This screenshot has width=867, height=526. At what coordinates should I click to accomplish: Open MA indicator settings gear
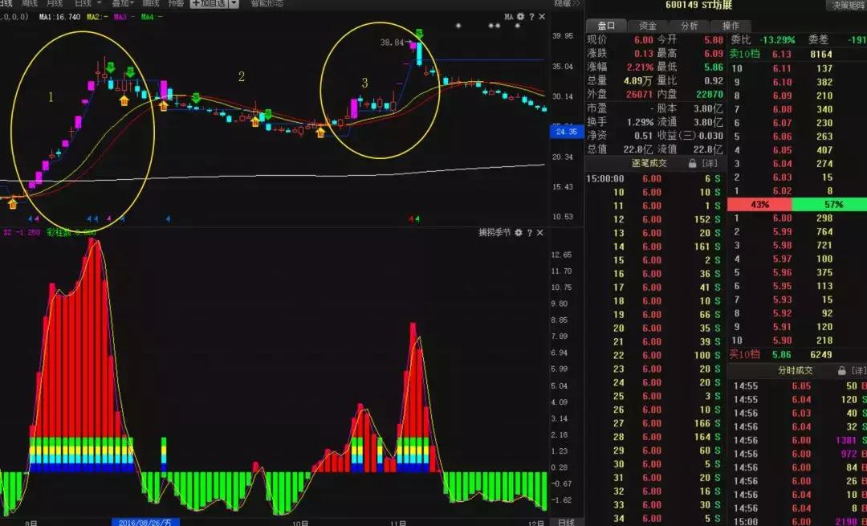pyautogui.click(x=520, y=17)
